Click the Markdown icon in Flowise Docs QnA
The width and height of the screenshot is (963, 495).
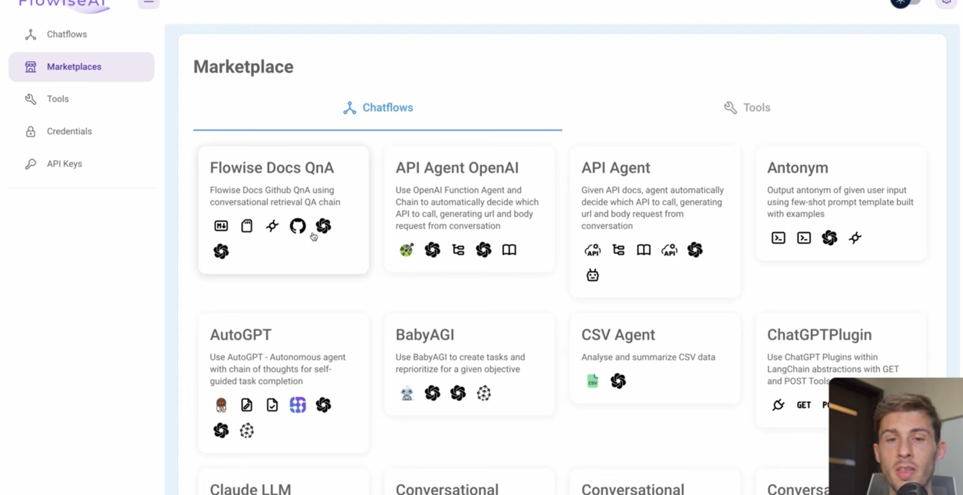click(x=221, y=226)
